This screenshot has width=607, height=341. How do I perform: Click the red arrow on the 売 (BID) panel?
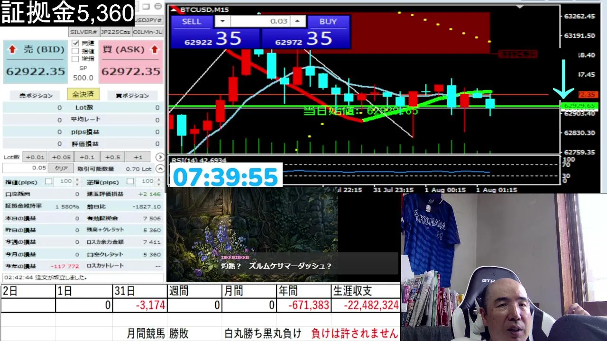pos(12,49)
